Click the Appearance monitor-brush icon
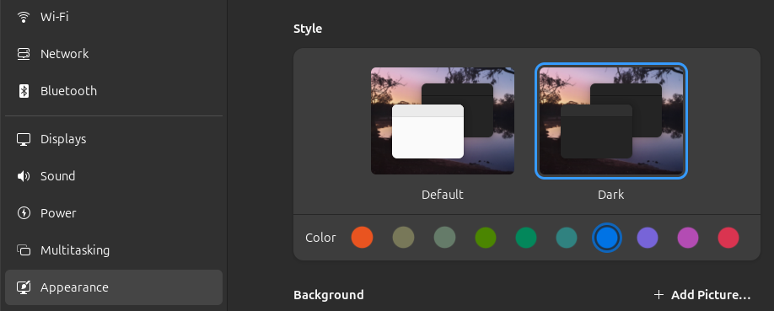 (x=24, y=287)
